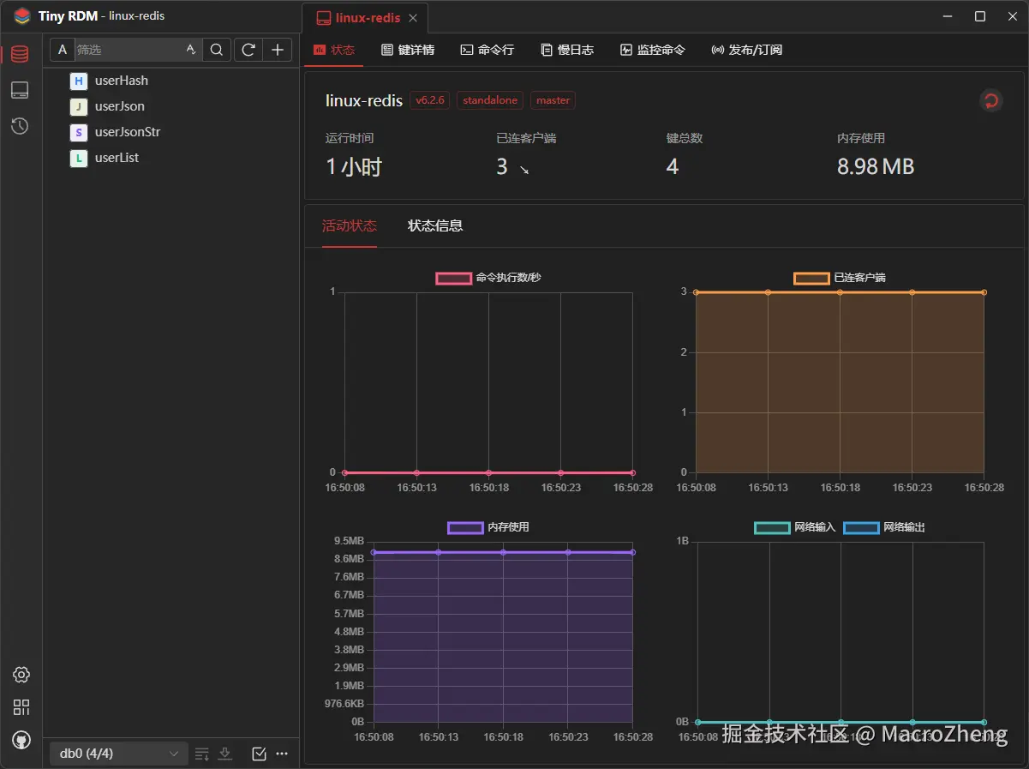Screen dimensions: 1029x769
Task: Click the filter input field
Action: [x=129, y=50]
